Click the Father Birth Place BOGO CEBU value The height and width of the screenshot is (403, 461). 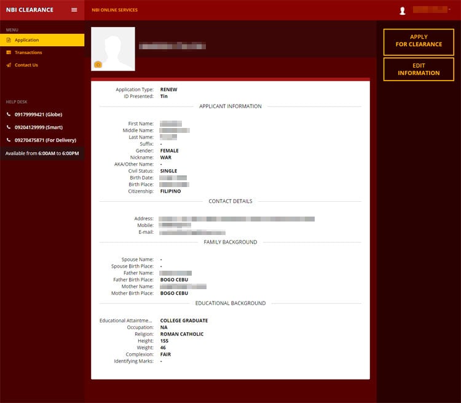174,280
